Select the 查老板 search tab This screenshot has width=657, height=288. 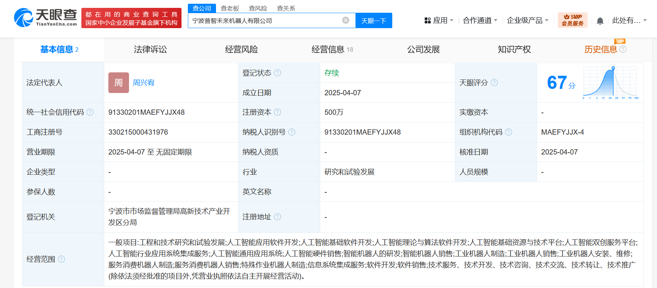coord(229,8)
